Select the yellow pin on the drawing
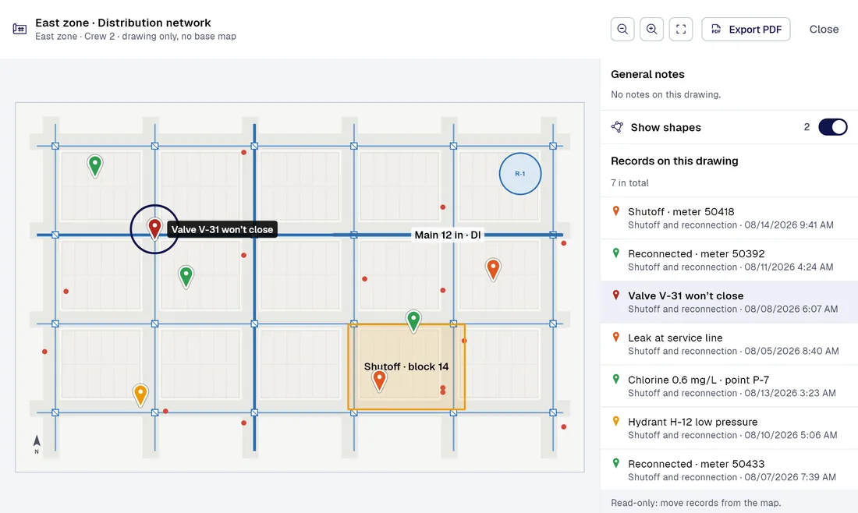858x513 pixels. [140, 394]
